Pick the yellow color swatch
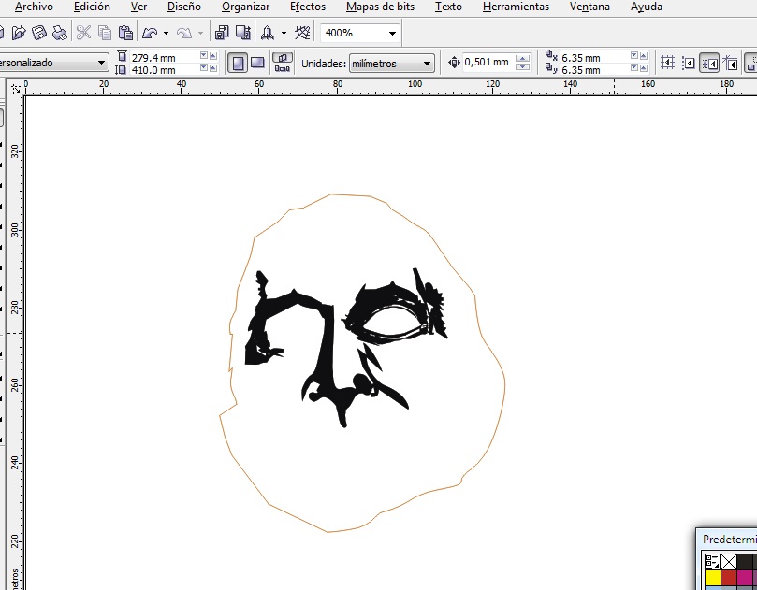 712,578
